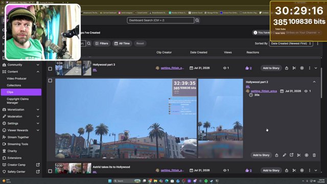Open File Explorer from the taskbar

(155, 181)
